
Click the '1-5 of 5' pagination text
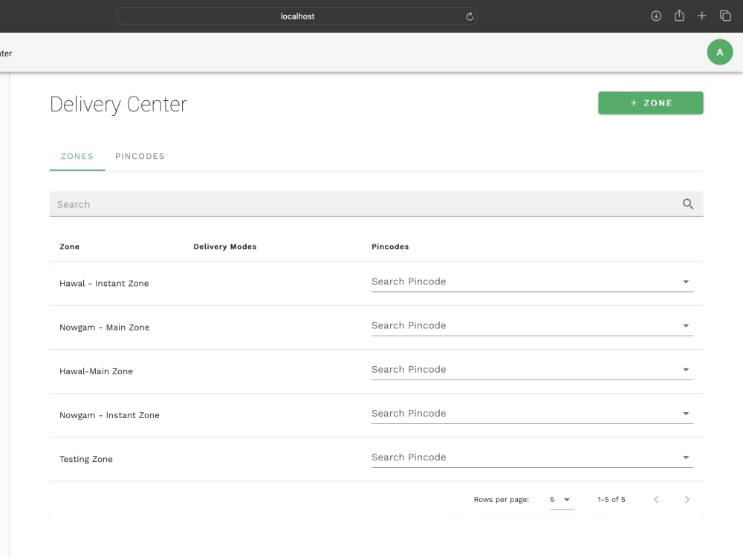(x=611, y=500)
